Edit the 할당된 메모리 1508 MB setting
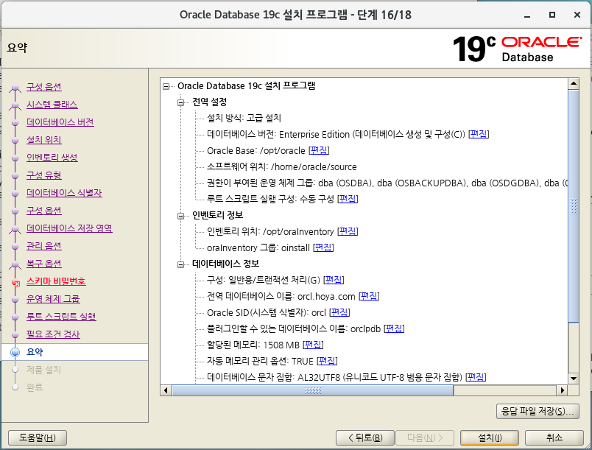 (314, 345)
